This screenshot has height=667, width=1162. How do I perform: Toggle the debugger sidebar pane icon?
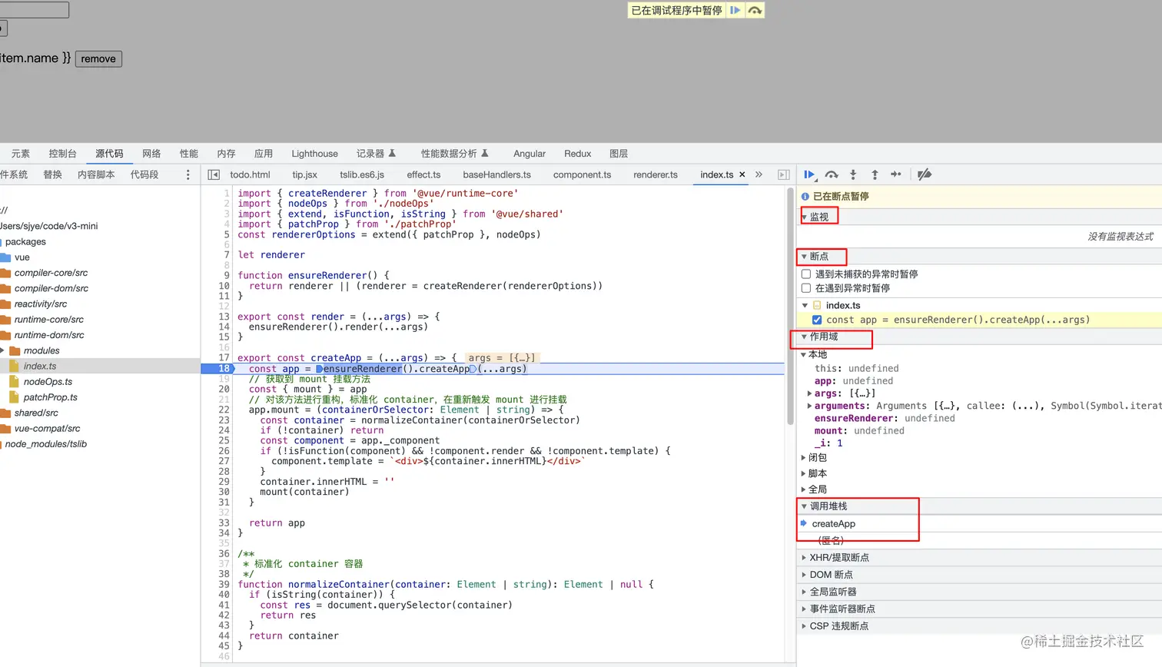pyautogui.click(x=783, y=174)
